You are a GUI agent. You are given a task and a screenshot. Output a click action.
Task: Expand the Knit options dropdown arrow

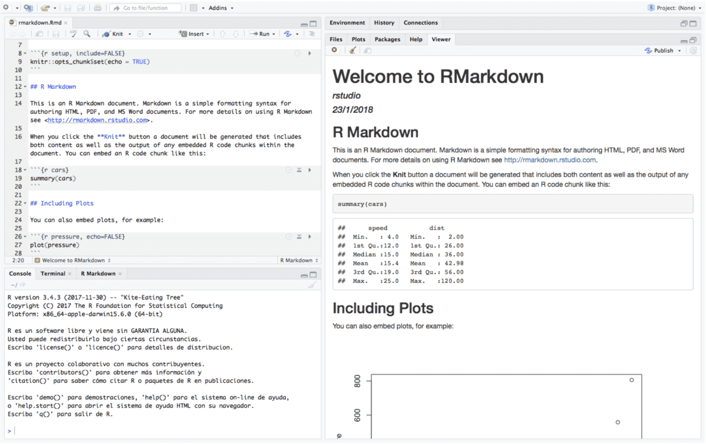130,34
